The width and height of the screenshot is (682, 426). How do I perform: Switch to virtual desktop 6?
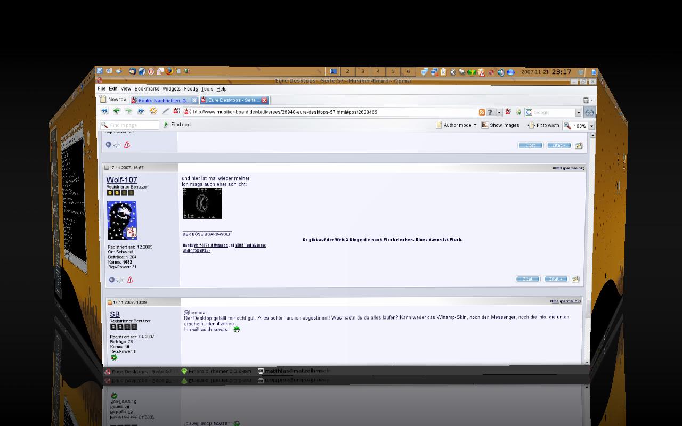408,71
